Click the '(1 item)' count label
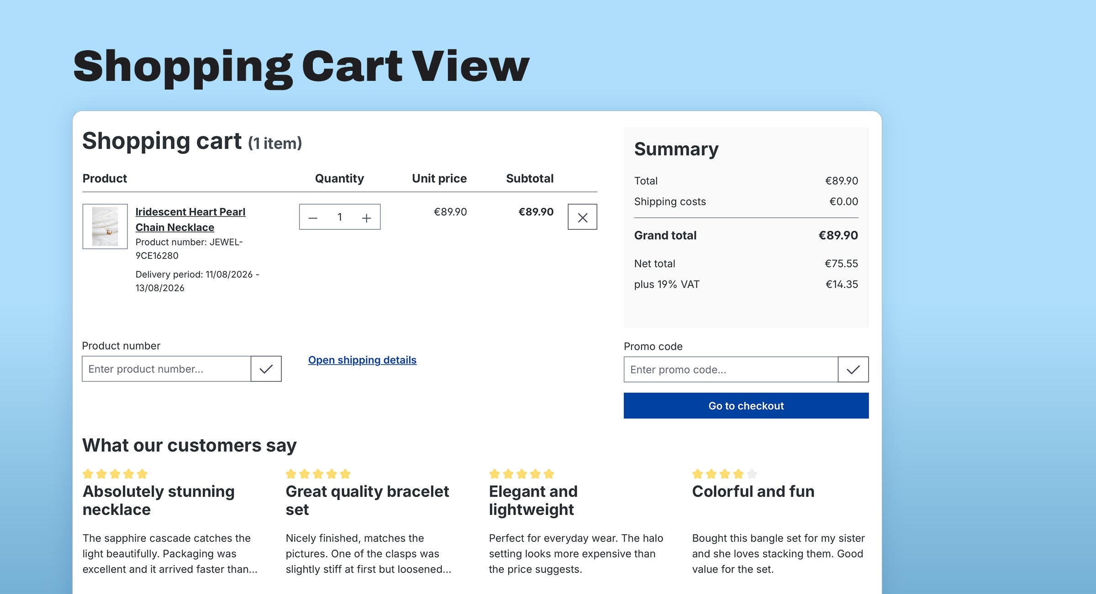The height and width of the screenshot is (594, 1096). pyautogui.click(x=275, y=143)
